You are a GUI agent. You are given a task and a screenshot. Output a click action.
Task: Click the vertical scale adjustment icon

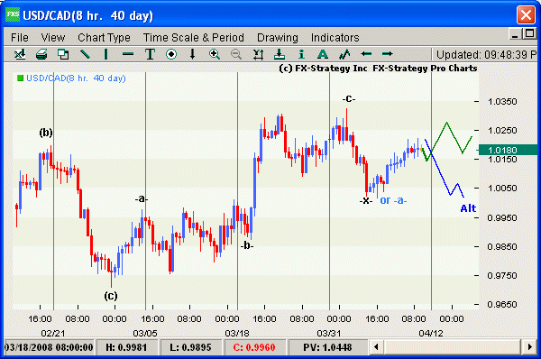258,54
